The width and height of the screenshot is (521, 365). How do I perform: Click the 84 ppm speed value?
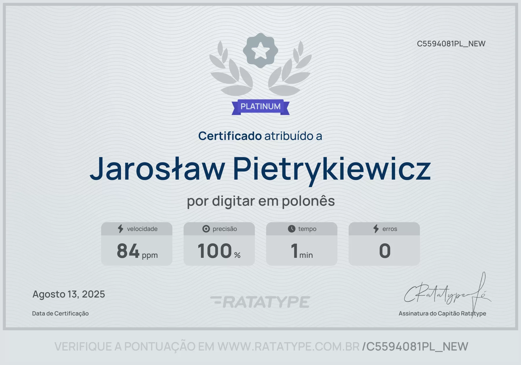pos(137,251)
